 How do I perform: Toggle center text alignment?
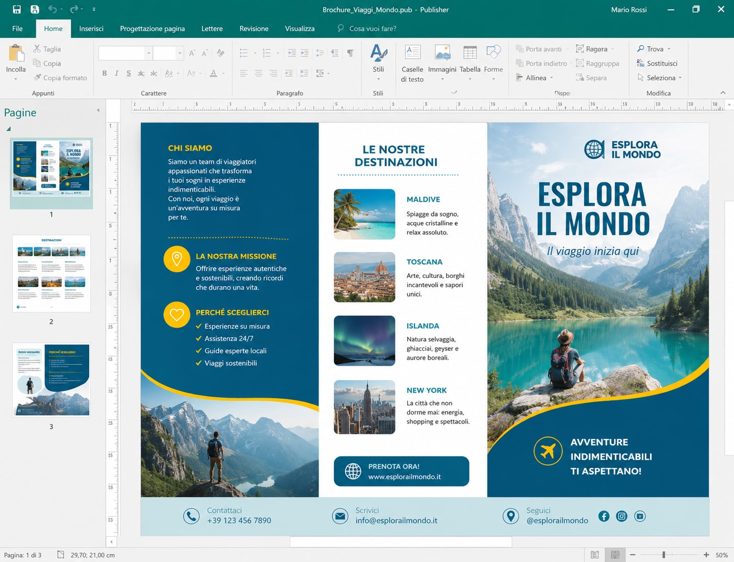click(x=259, y=73)
